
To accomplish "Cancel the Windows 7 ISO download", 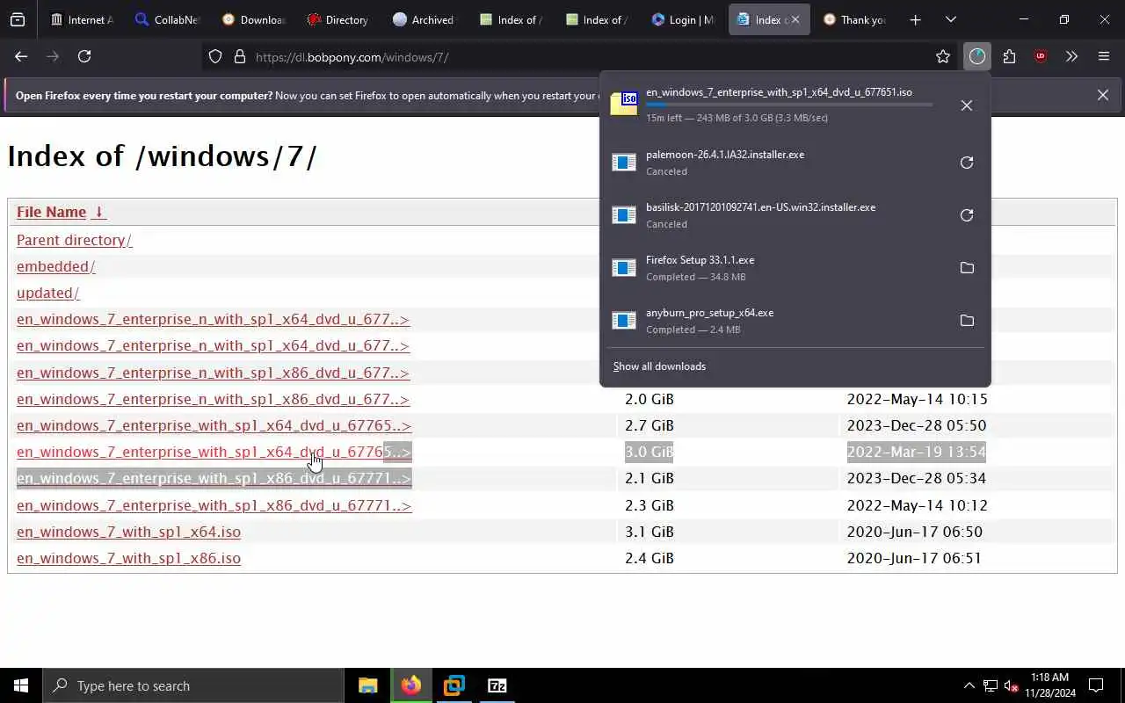I will [x=967, y=105].
